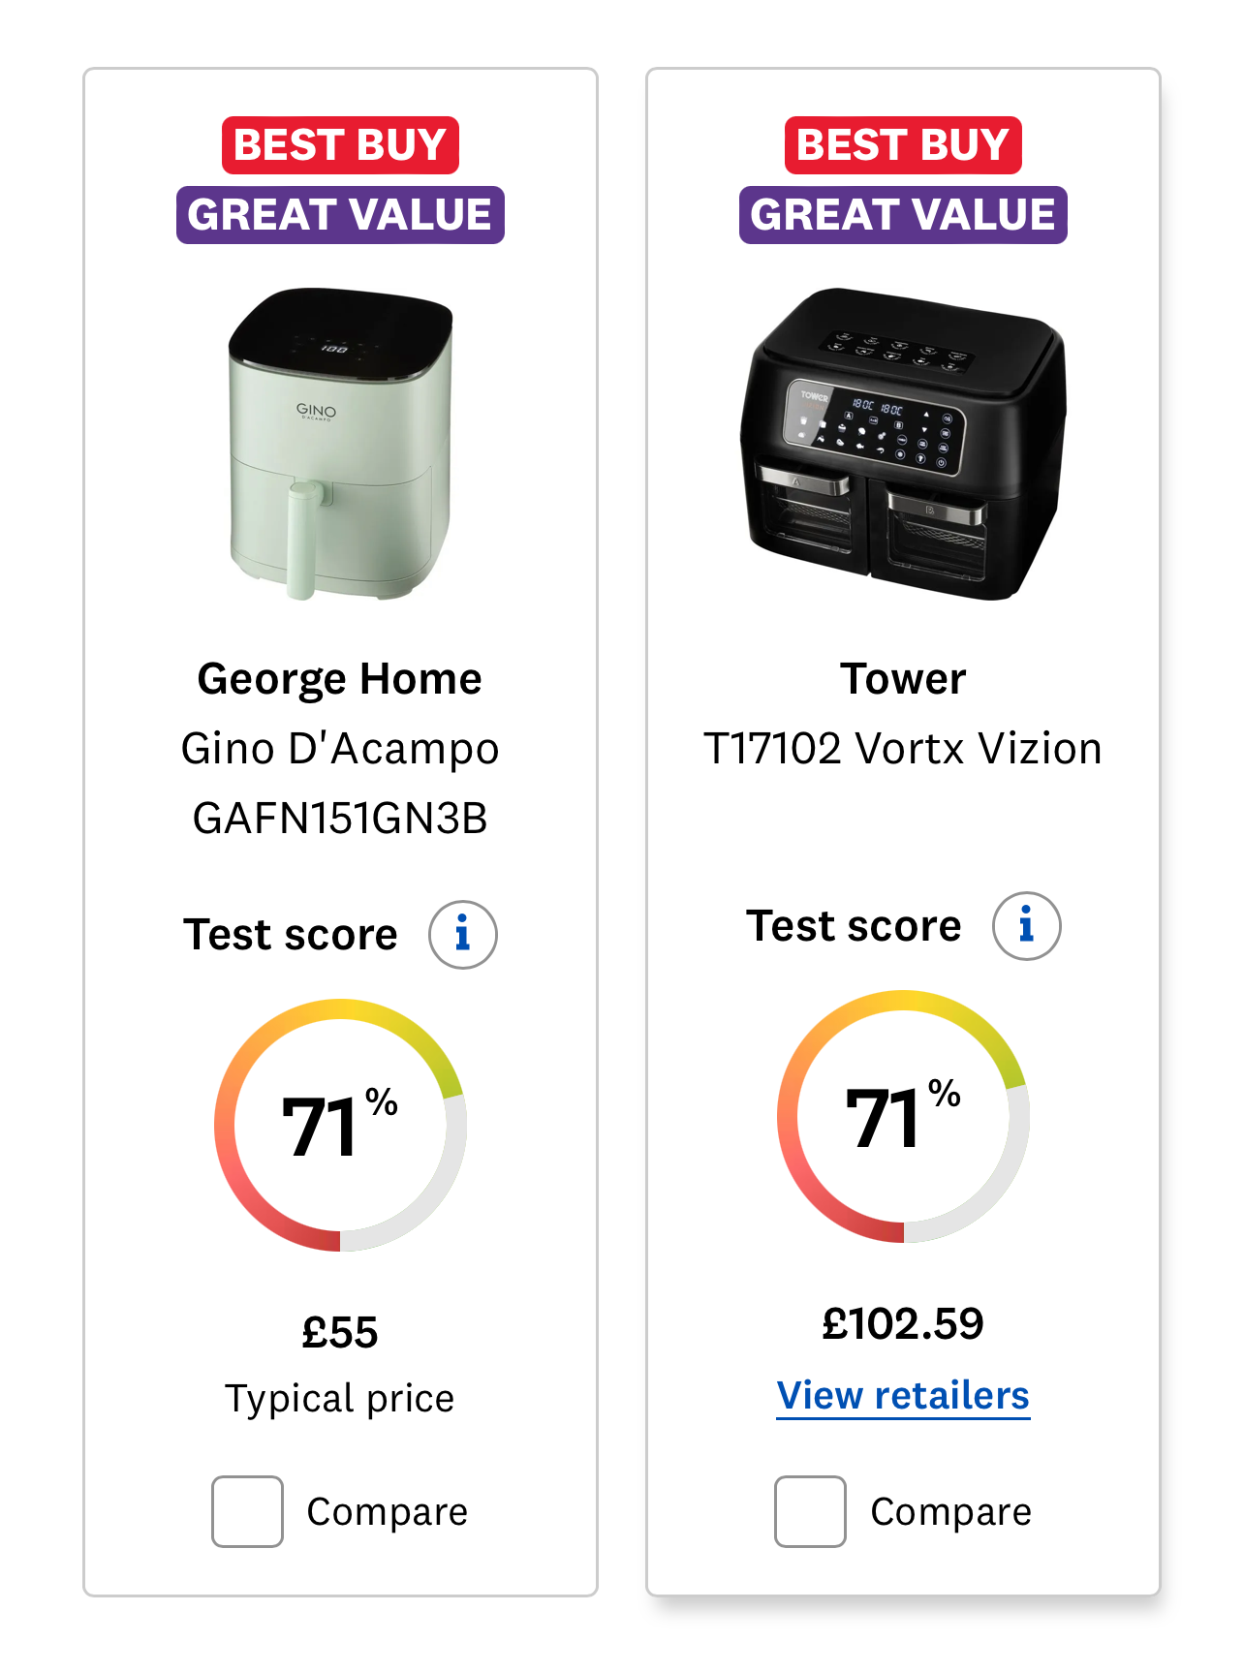Click the Compare label on the Tower card
This screenshot has height=1673, width=1244.
coord(951,1512)
